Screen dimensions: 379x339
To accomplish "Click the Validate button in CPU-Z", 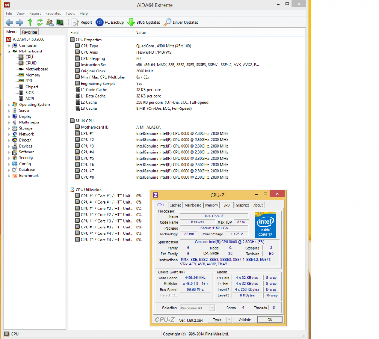I will point(245,320).
